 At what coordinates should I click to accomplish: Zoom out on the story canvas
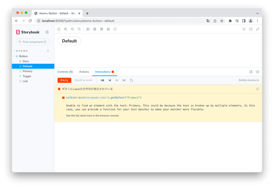(x=72, y=29)
